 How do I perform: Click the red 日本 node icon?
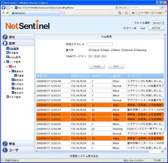(x=10, y=66)
